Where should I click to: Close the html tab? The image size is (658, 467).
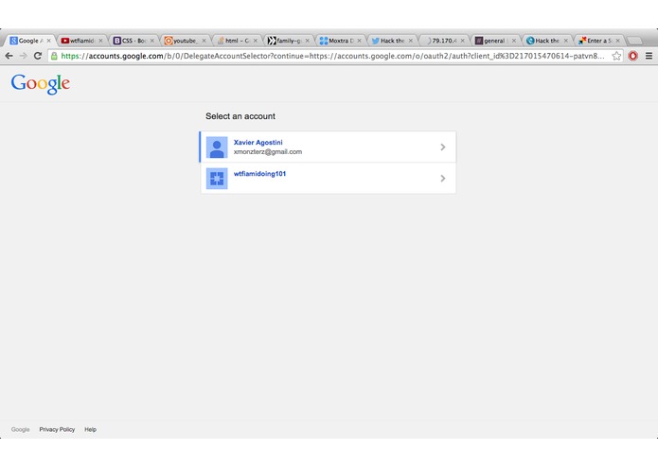255,41
